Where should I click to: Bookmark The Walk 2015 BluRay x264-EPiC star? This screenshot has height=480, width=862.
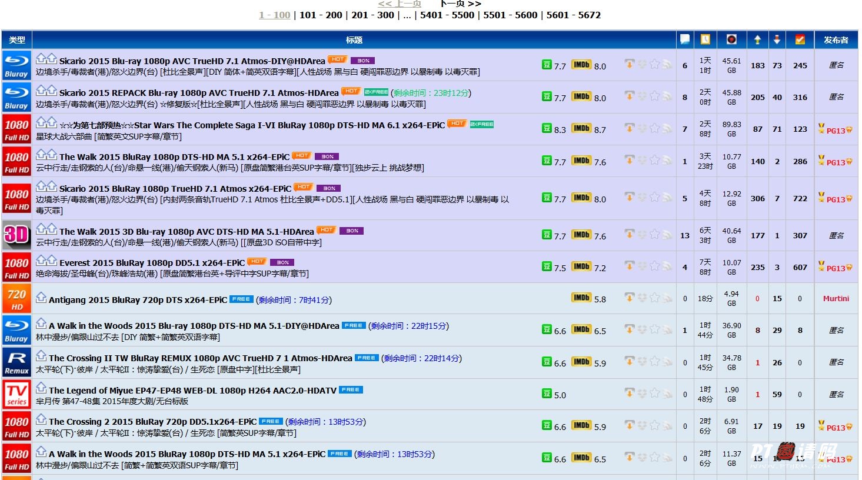pos(654,160)
